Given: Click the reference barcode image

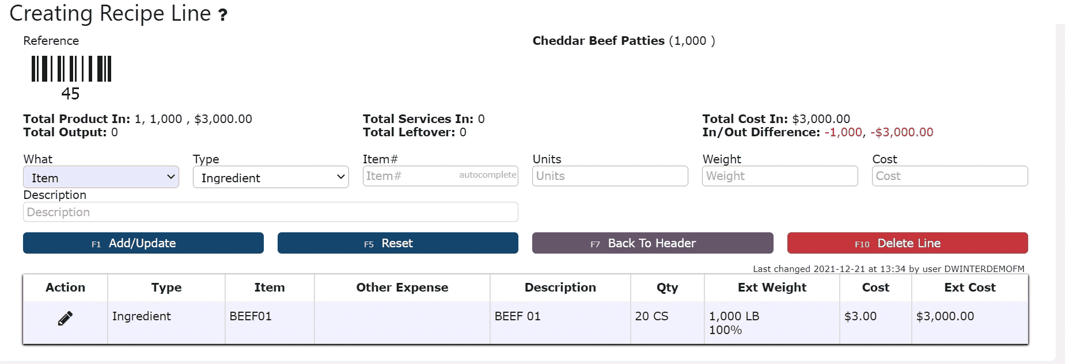Looking at the screenshot, I should point(71,69).
